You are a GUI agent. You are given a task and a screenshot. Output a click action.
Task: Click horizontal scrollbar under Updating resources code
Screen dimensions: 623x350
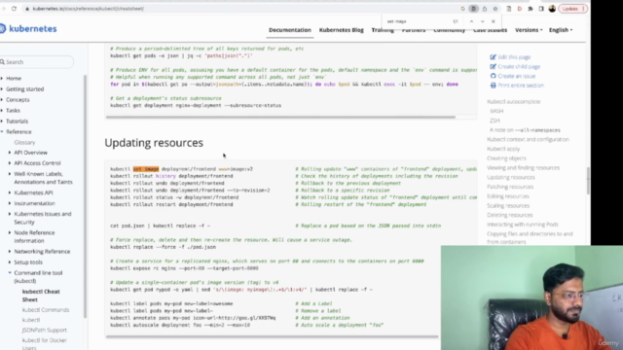tap(273, 336)
